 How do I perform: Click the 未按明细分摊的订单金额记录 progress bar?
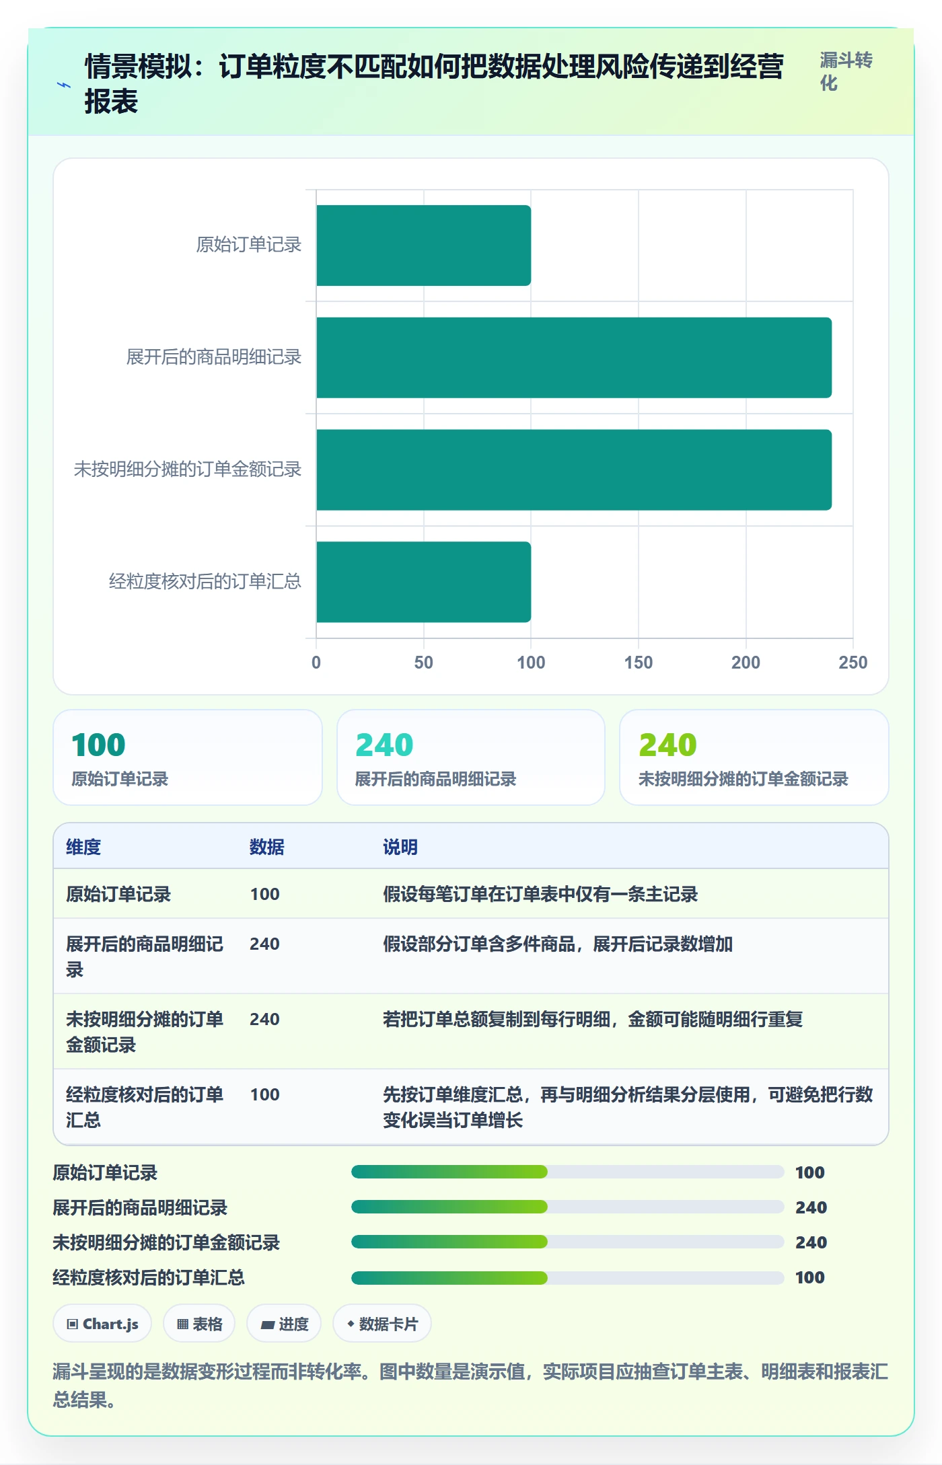[x=567, y=1242]
